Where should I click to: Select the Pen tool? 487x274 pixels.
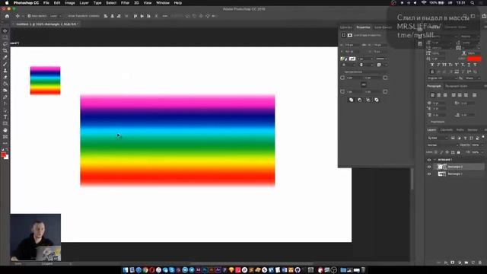[5, 97]
